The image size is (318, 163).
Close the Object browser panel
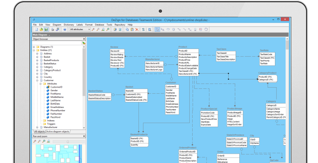click(x=84, y=39)
